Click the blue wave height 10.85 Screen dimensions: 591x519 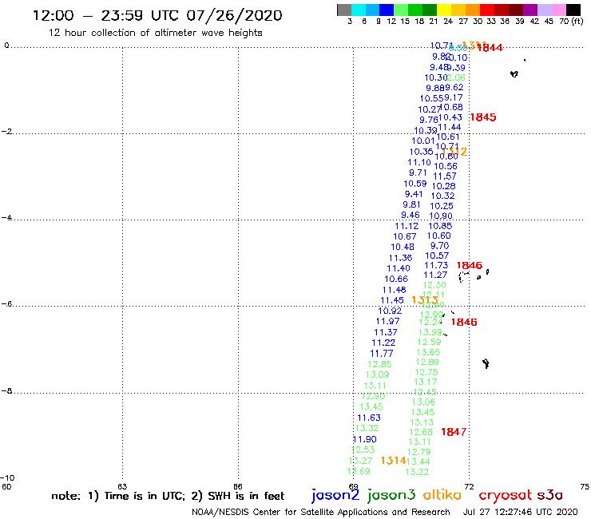pyautogui.click(x=440, y=226)
